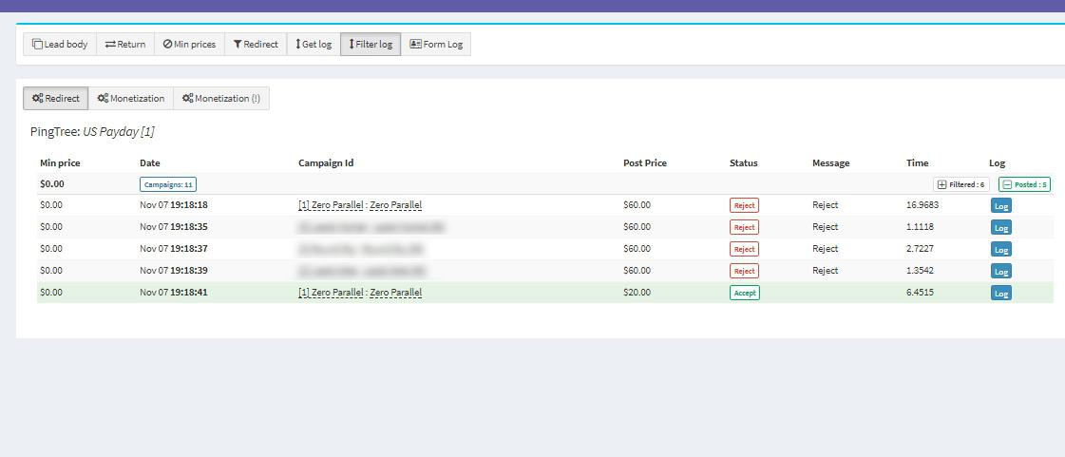The height and width of the screenshot is (457, 1065).
Task: Open Log for the 19:18:35 row
Action: point(1000,228)
